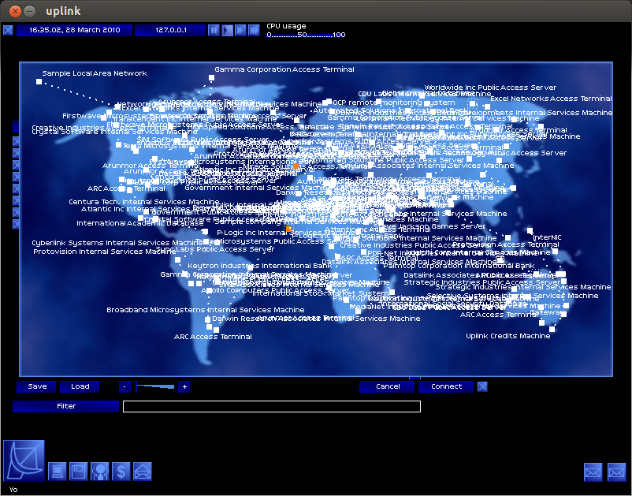Click 'Palmtop Corporation International Bank' label
The height and width of the screenshot is (496, 632).
pyautogui.click(x=459, y=266)
